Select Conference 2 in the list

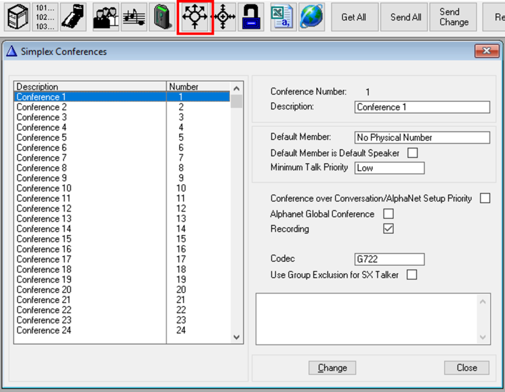coord(122,107)
